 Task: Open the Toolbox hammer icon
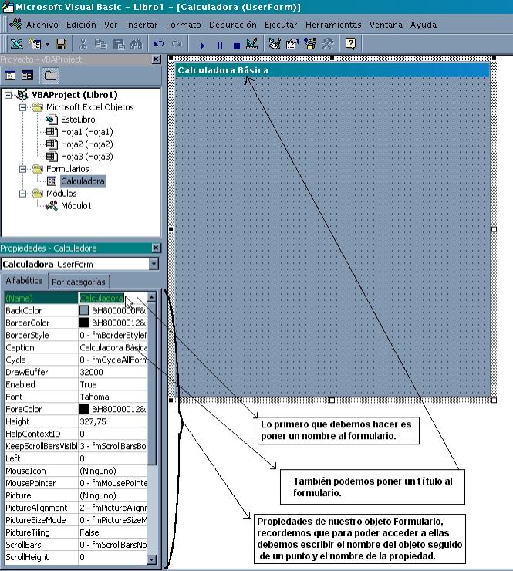327,45
